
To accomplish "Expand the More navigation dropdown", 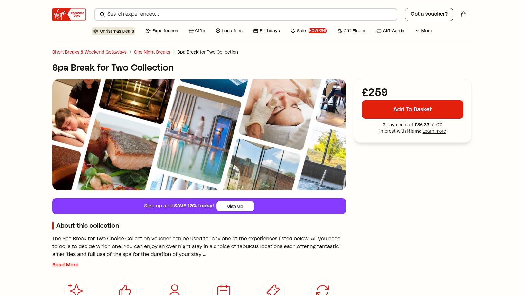I will point(424,31).
